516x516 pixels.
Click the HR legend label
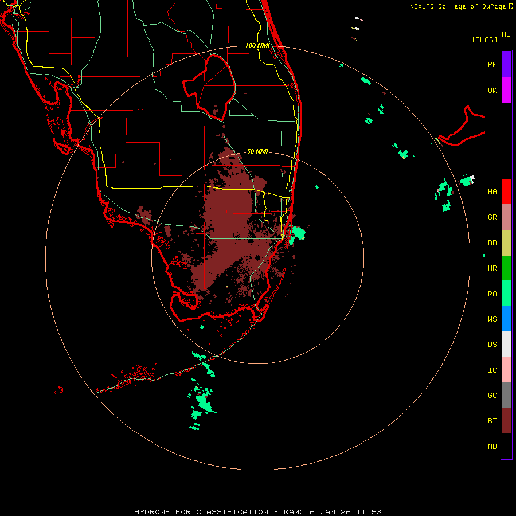click(x=492, y=268)
